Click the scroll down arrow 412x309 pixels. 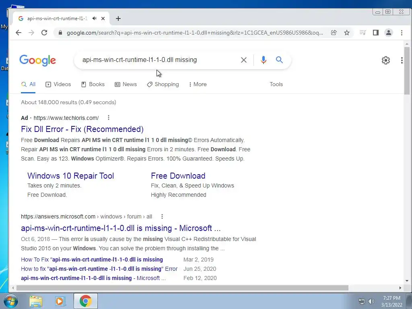tap(407, 280)
